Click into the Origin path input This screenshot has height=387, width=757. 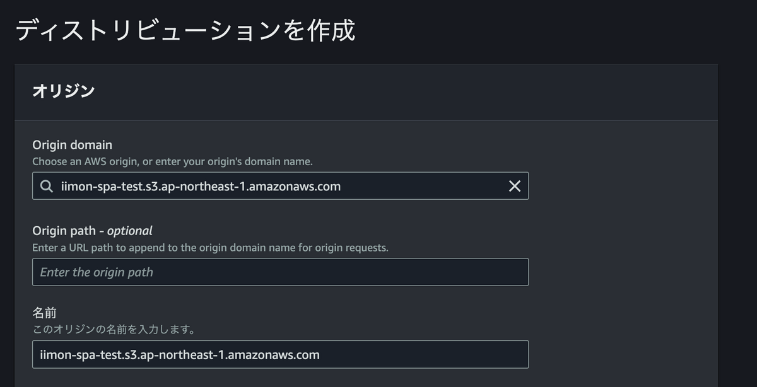click(x=280, y=272)
